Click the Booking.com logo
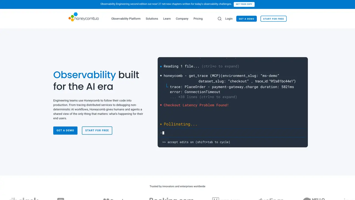 (x=171, y=199)
